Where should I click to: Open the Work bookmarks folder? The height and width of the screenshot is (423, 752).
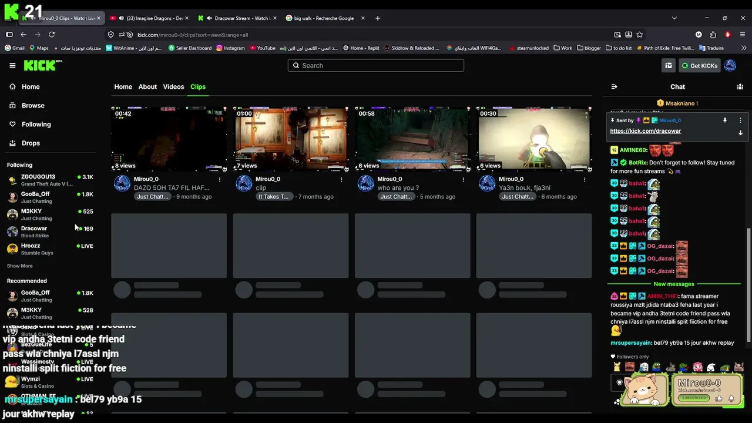pos(563,48)
